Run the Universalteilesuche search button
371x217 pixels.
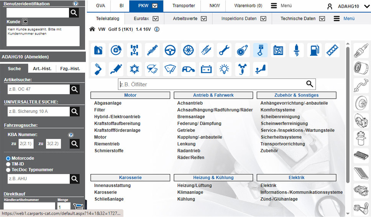pyautogui.click(x=74, y=112)
